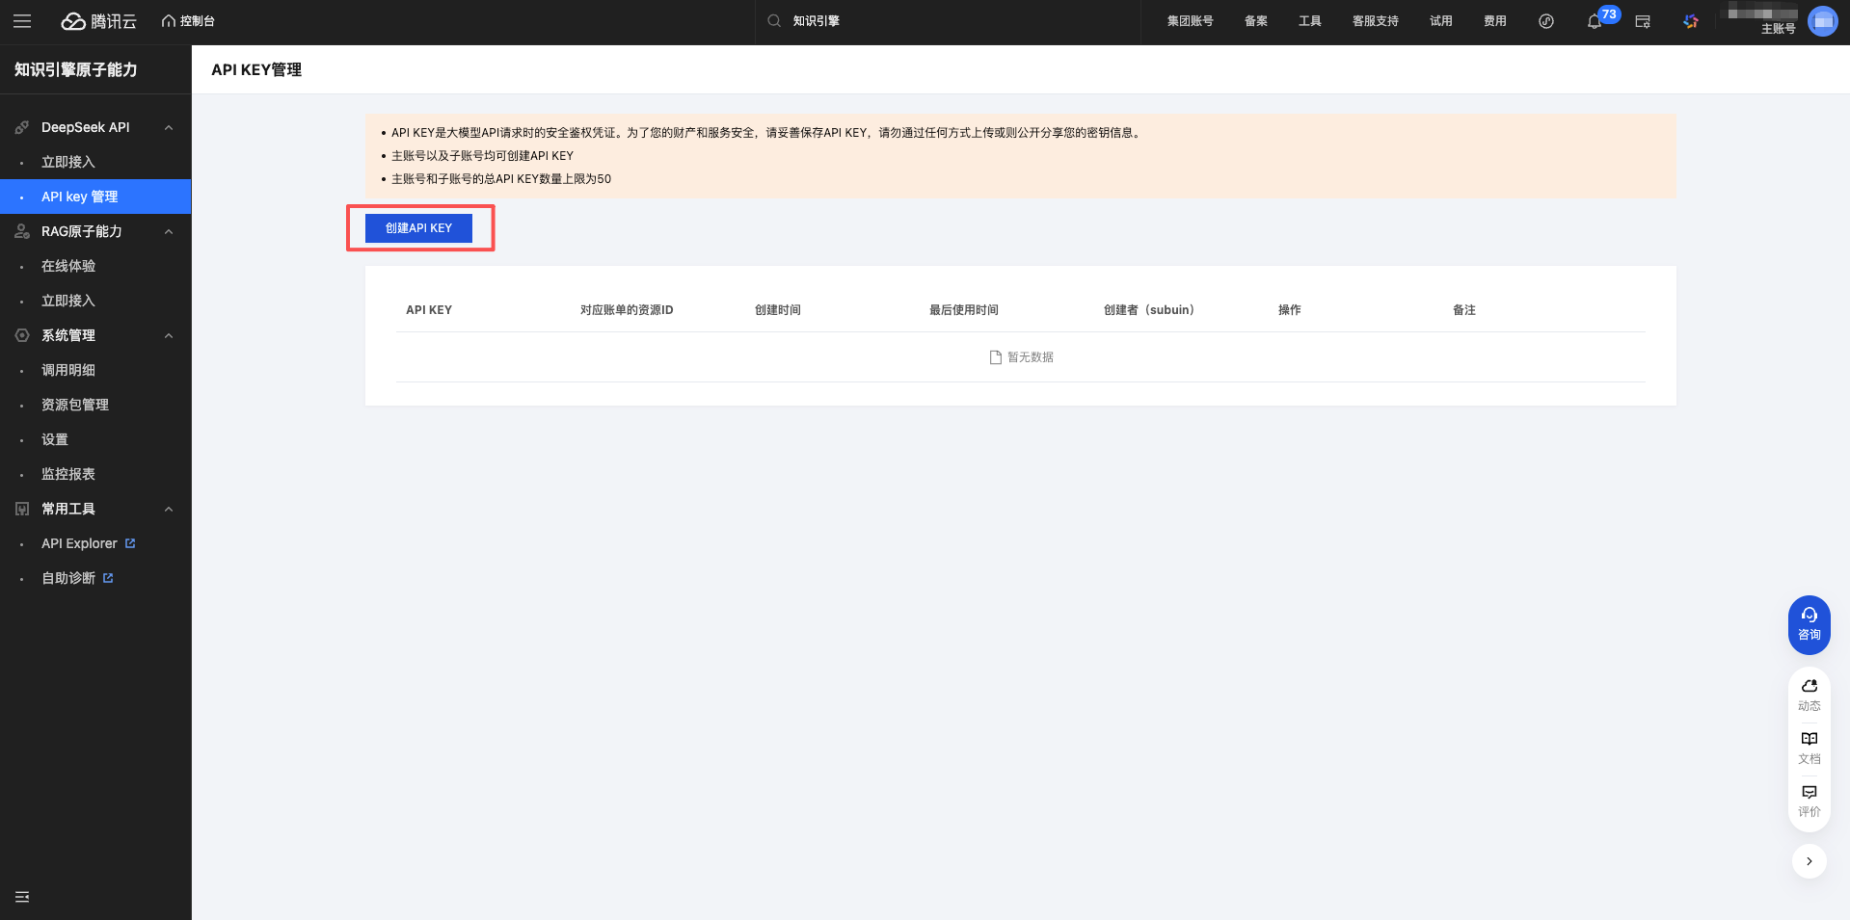Viewport: 1850px width, 920px height.
Task: Switch to 调用明细 in the sidebar
Action: [68, 370]
